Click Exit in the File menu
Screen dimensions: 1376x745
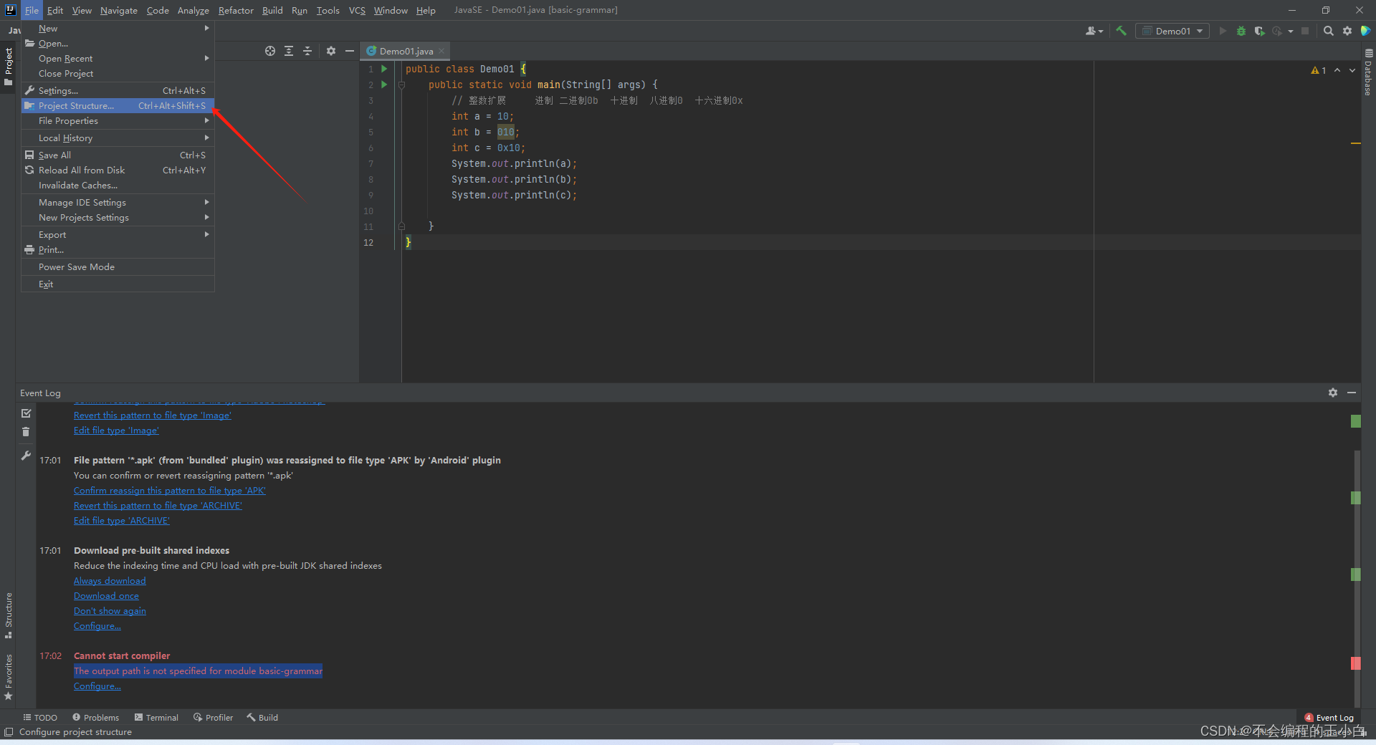(x=118, y=284)
